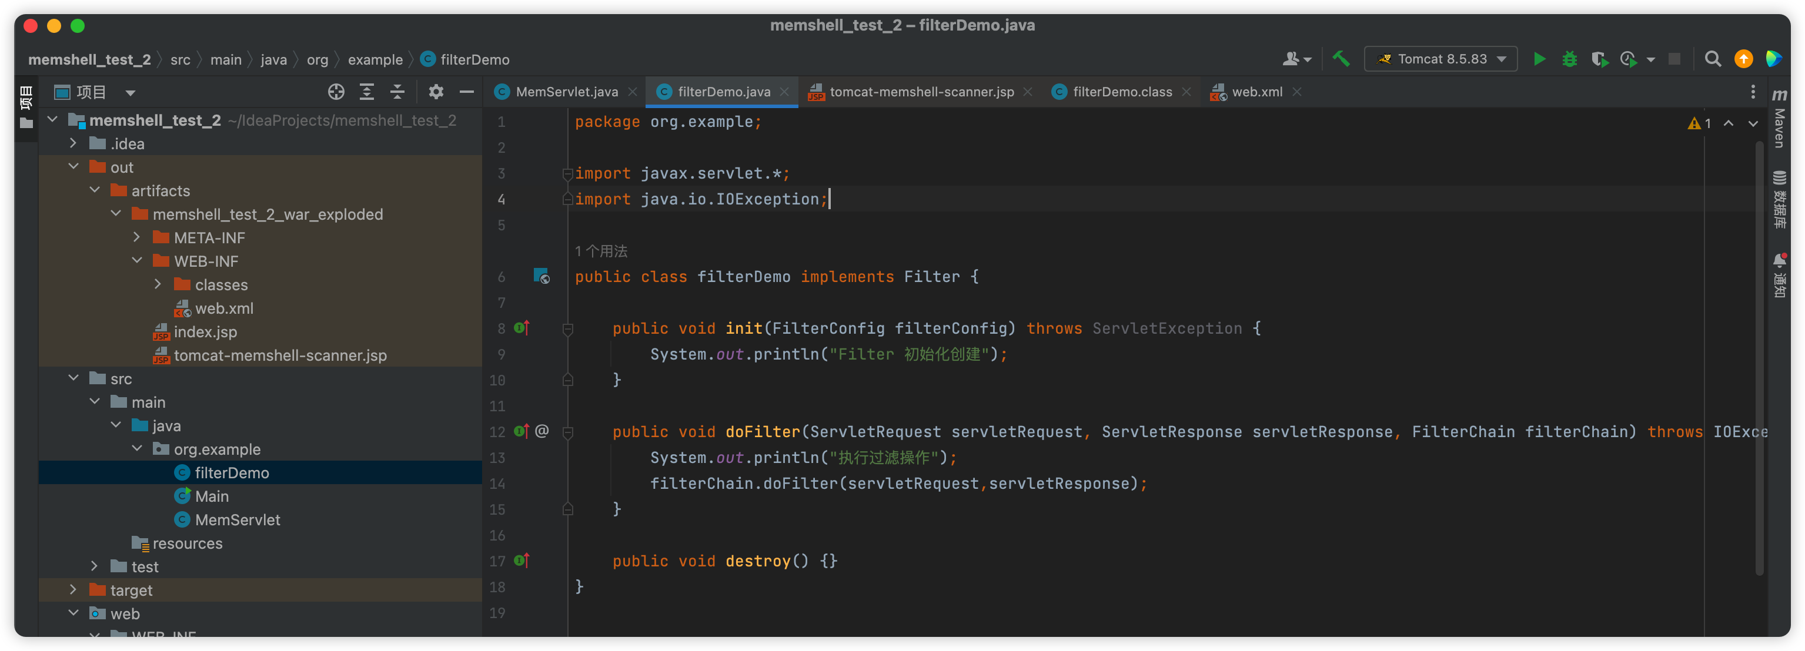Place cursor on the destroy() method name
This screenshot has width=1805, height=651.
pyautogui.click(x=757, y=561)
